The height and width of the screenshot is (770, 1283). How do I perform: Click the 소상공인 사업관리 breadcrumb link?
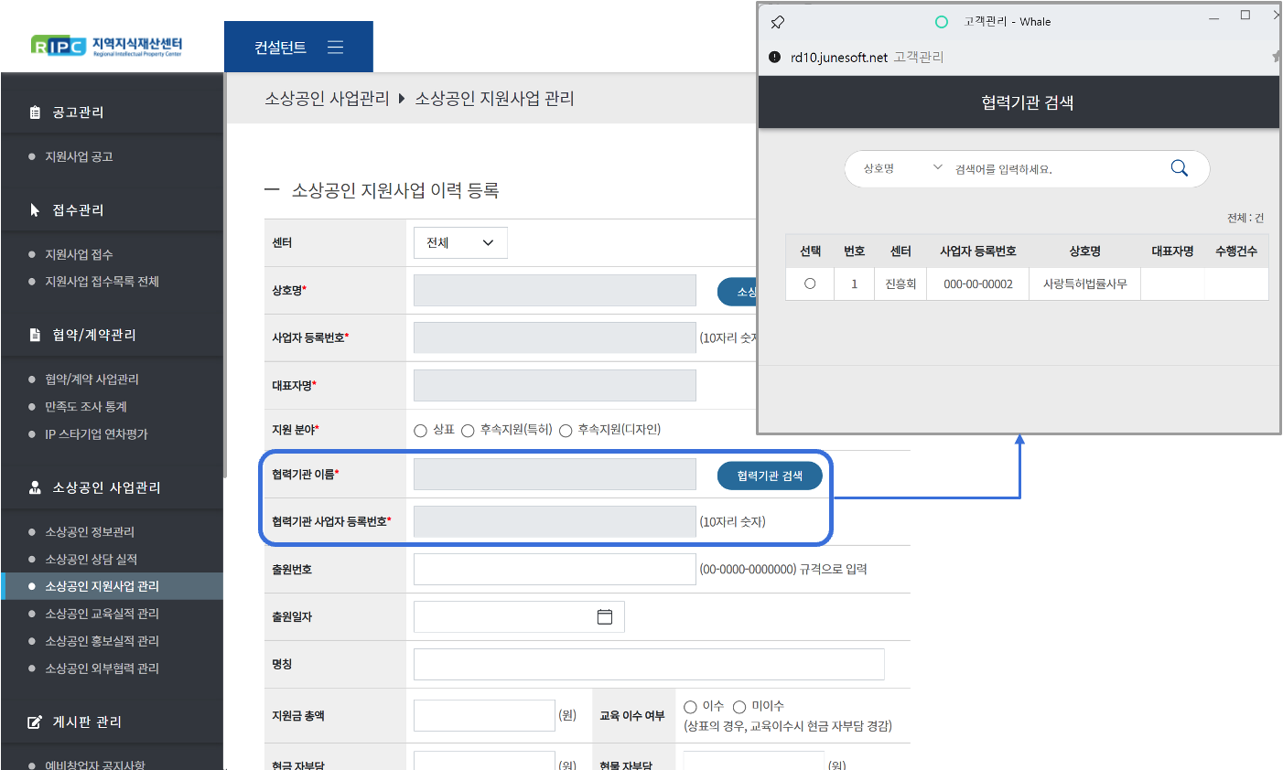[x=327, y=99]
